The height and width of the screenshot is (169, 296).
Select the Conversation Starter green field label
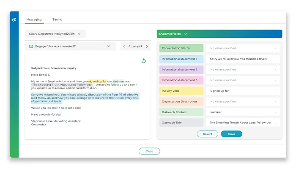click(x=181, y=48)
